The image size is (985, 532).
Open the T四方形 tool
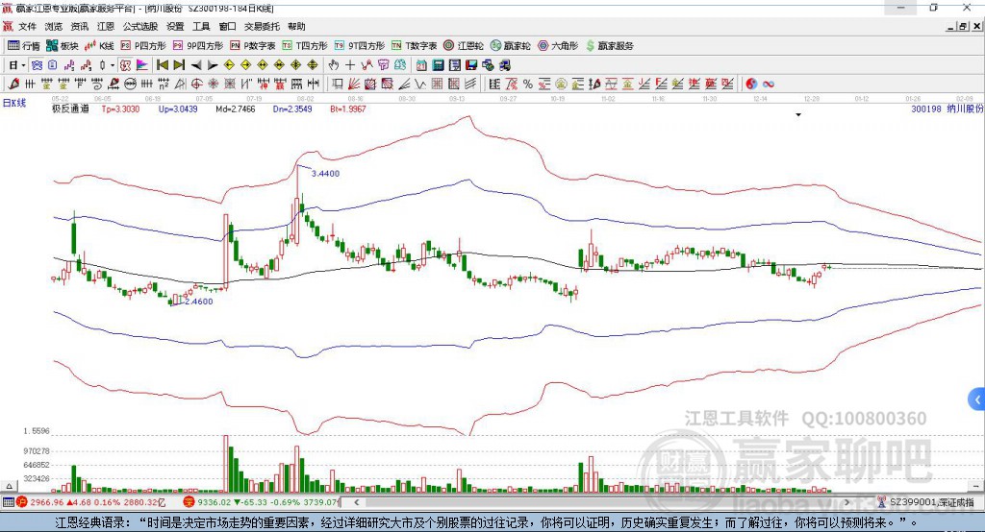tap(305, 46)
